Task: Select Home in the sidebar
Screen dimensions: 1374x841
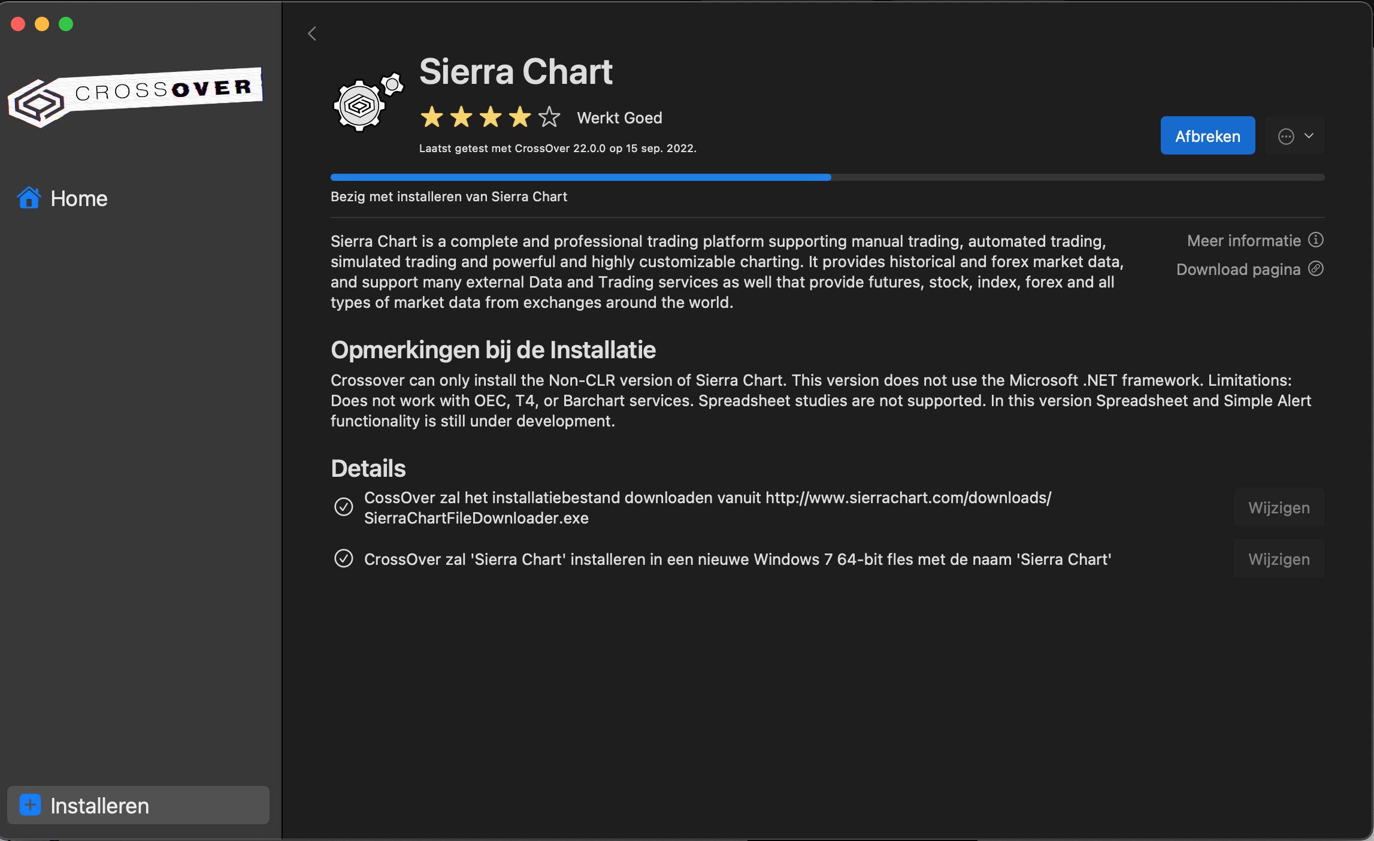Action: tap(79, 198)
